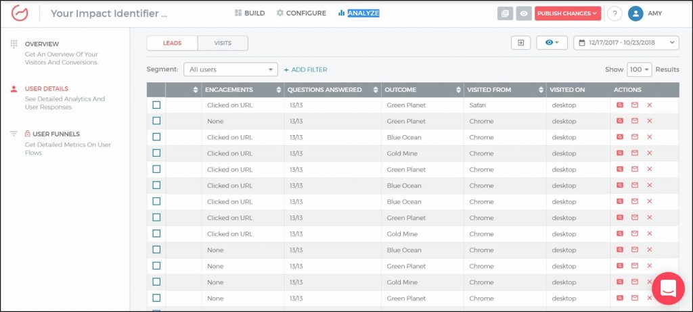Tick the checkbox for the Gold Mine row
Screen dimensions: 693x312
click(156, 153)
